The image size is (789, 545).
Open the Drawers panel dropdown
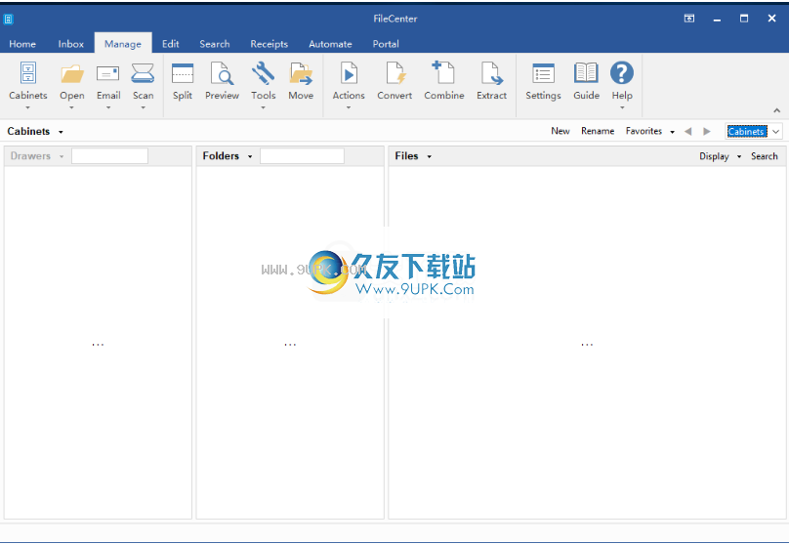coord(62,156)
